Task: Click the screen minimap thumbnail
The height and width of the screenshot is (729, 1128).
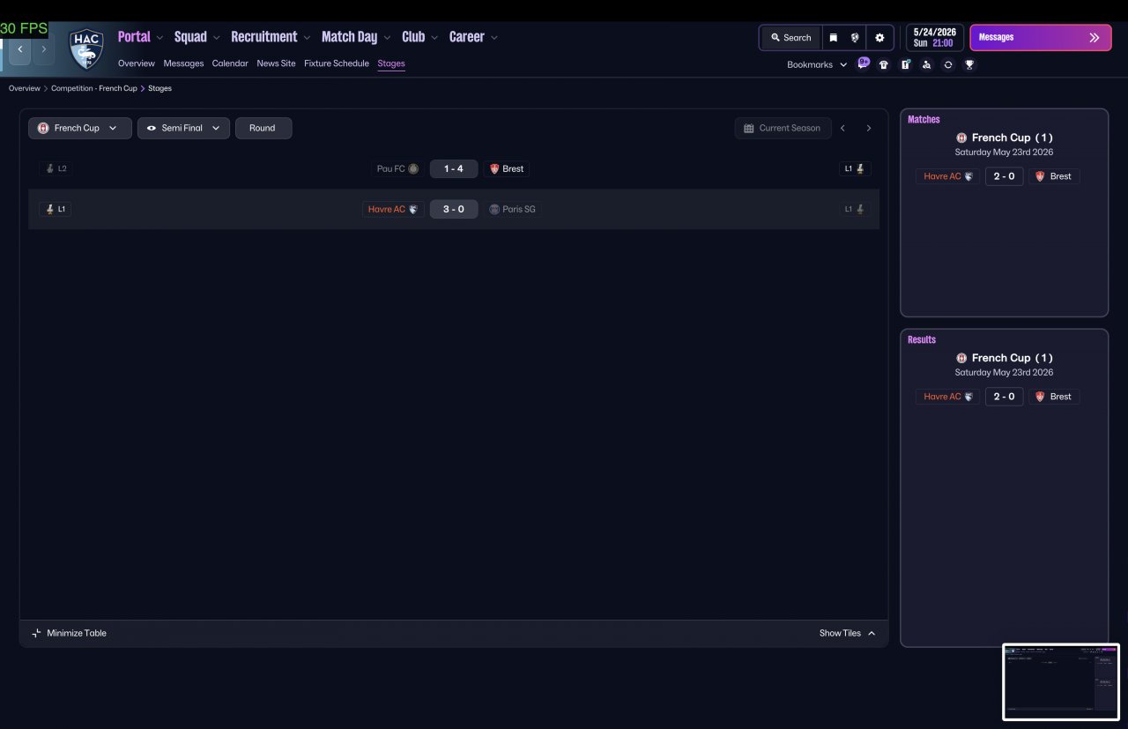Action: [x=1061, y=681]
